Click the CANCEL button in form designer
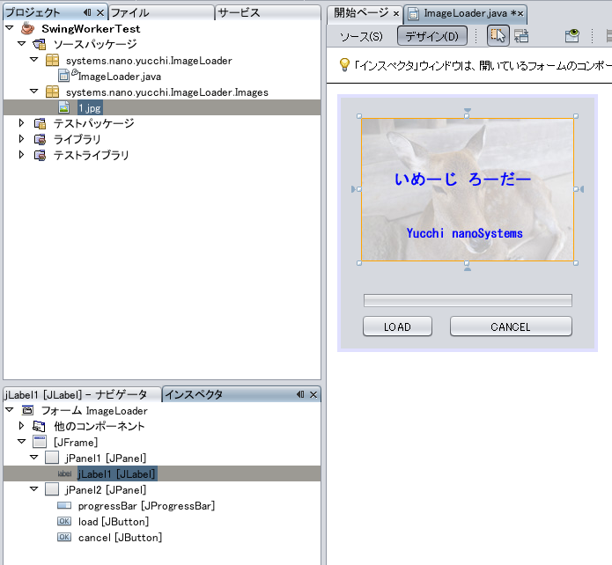 pos(511,327)
